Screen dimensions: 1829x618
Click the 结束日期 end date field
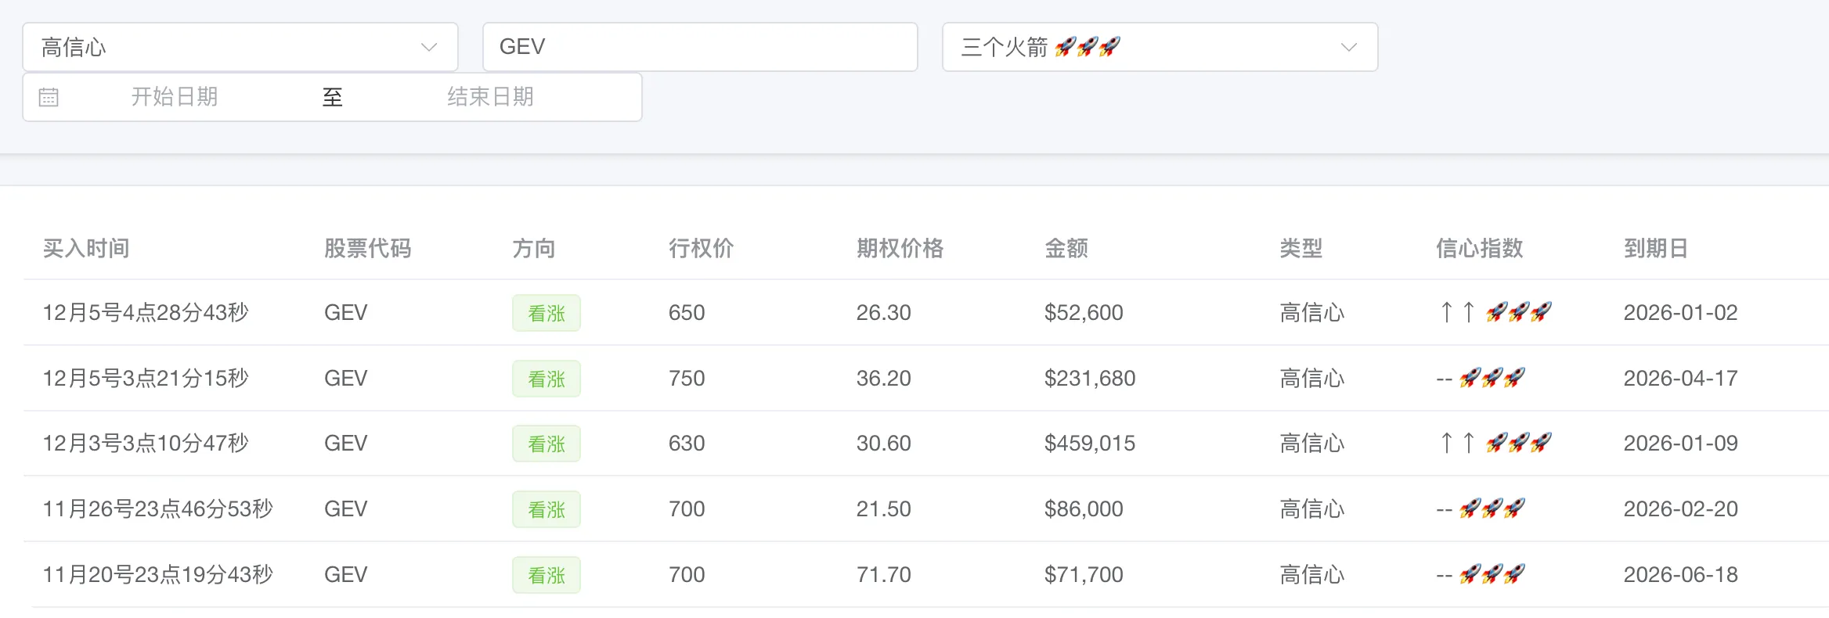click(490, 97)
